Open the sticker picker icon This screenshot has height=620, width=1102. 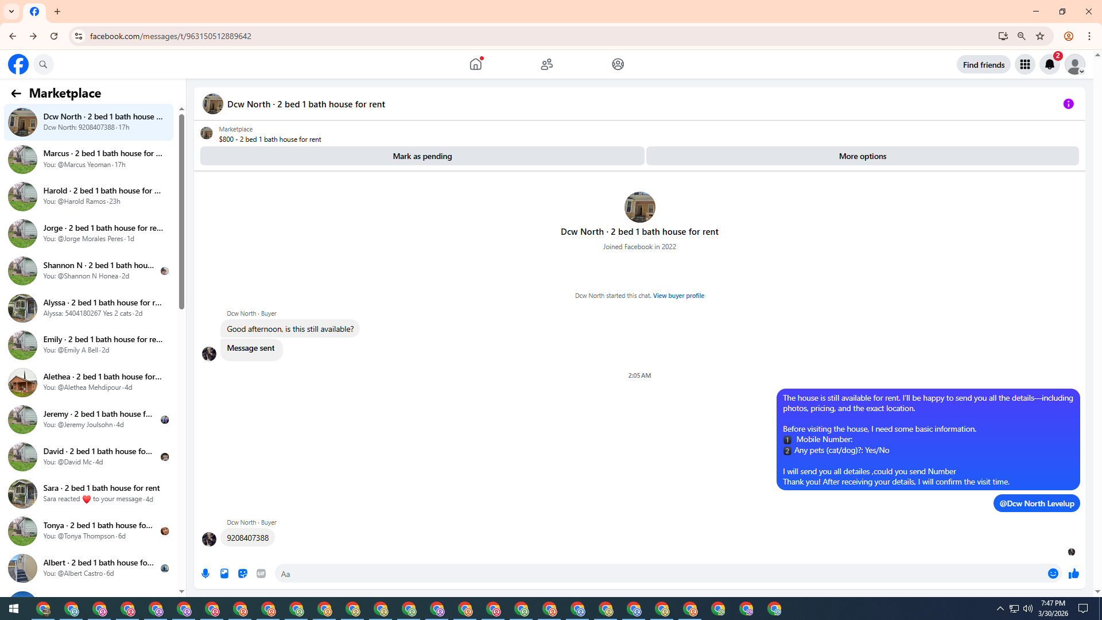pos(243,573)
